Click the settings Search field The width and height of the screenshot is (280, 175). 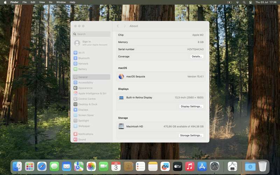coord(91,34)
